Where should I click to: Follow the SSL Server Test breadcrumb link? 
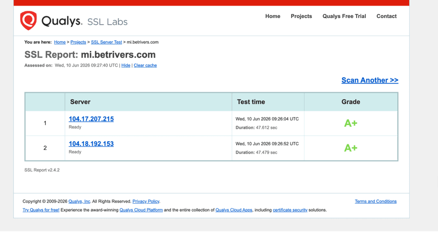[107, 42]
